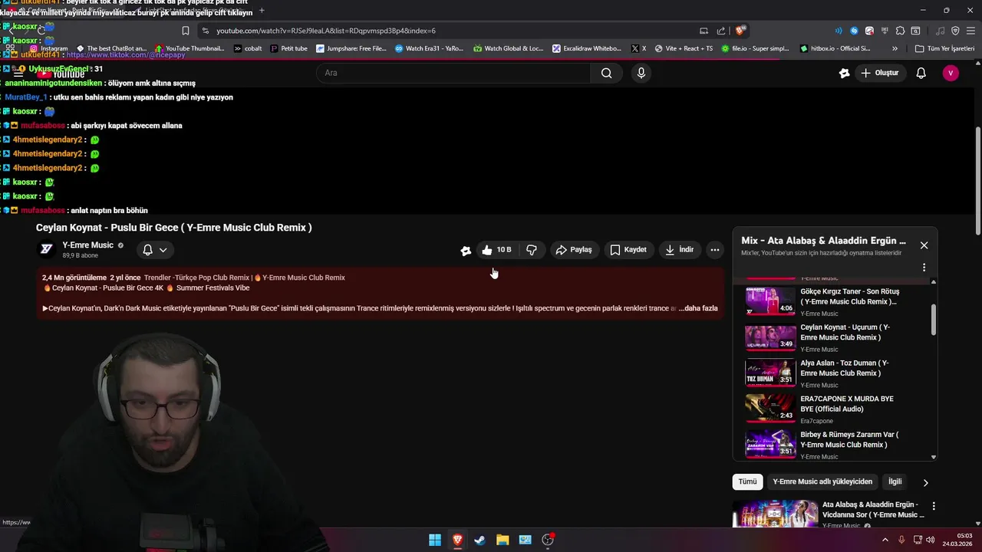The width and height of the screenshot is (982, 552).
Task: Play ERA7CAPONE X MURDA BYE BYE
Action: (x=836, y=409)
